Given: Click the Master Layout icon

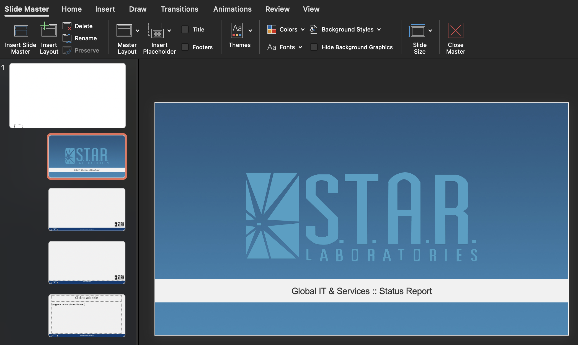Looking at the screenshot, I should (x=124, y=30).
